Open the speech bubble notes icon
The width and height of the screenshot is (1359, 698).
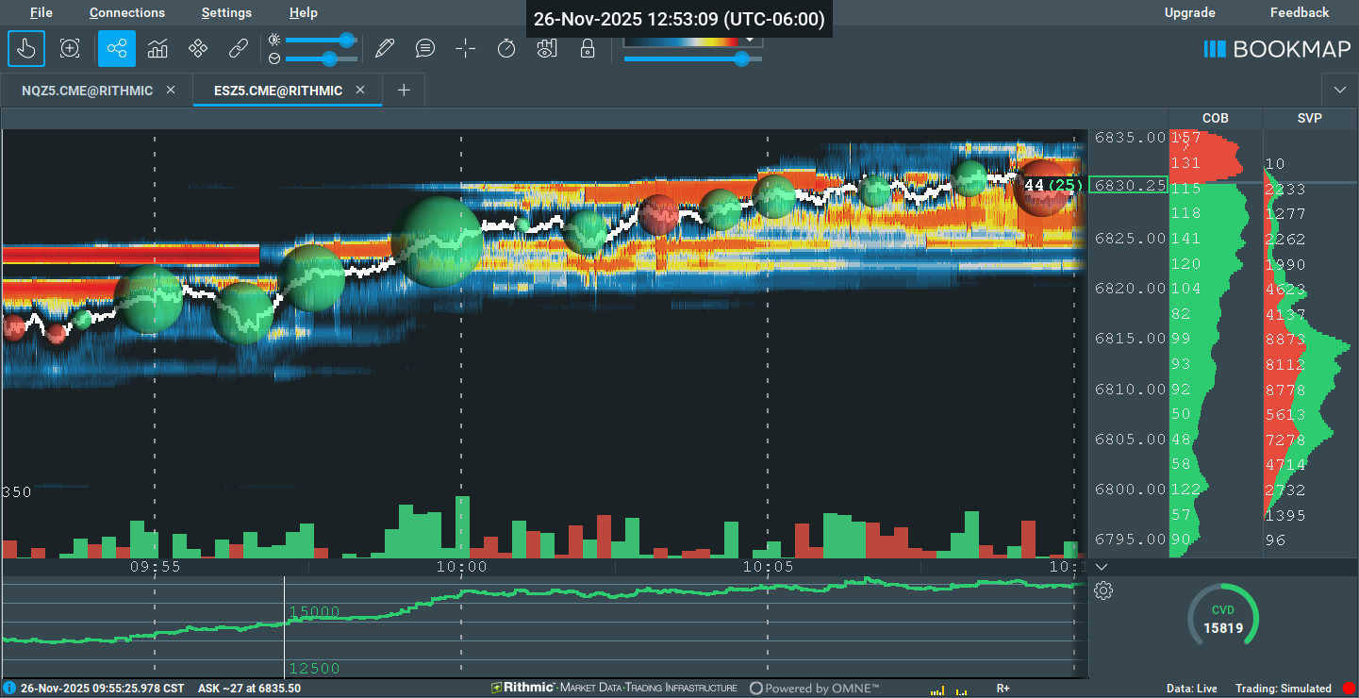pyautogui.click(x=425, y=48)
